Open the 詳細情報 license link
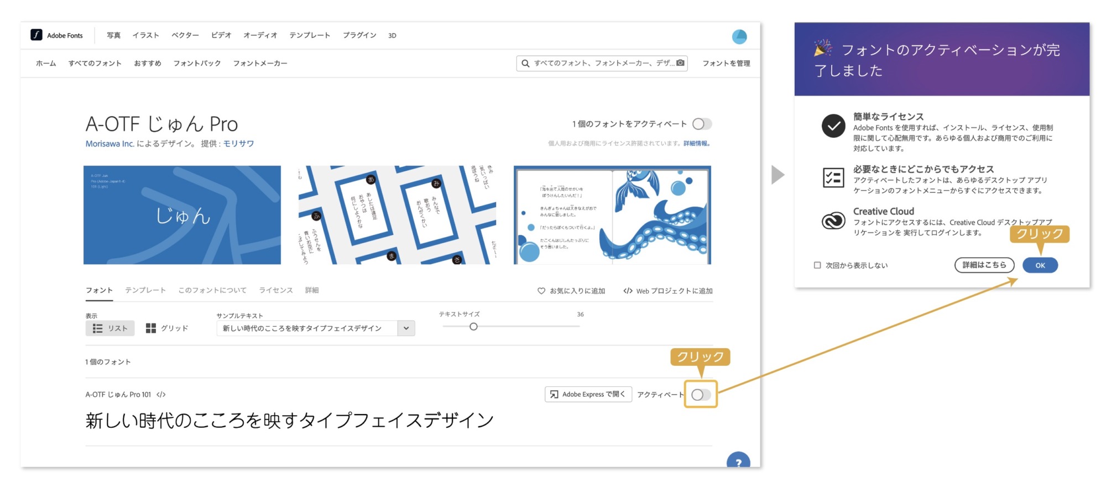Screen dimensions: 1106x482 click(696, 144)
